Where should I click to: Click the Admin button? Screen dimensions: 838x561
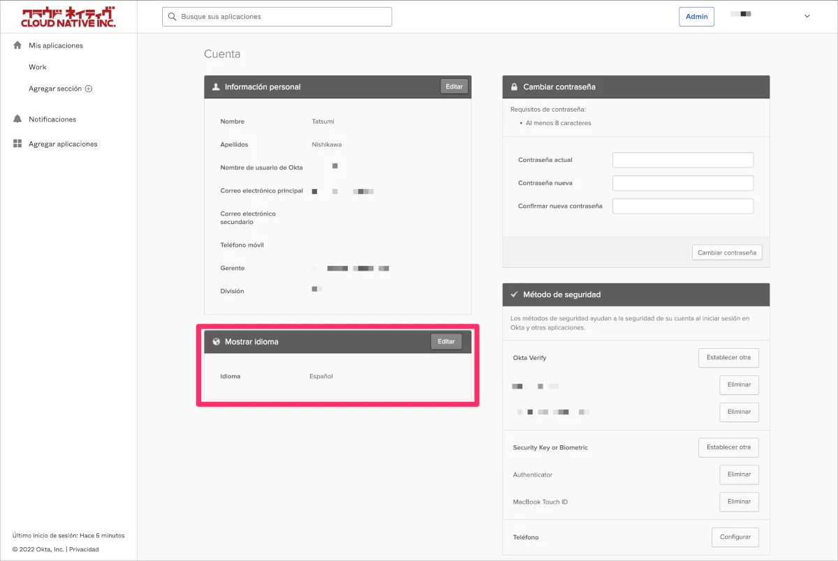tap(696, 17)
